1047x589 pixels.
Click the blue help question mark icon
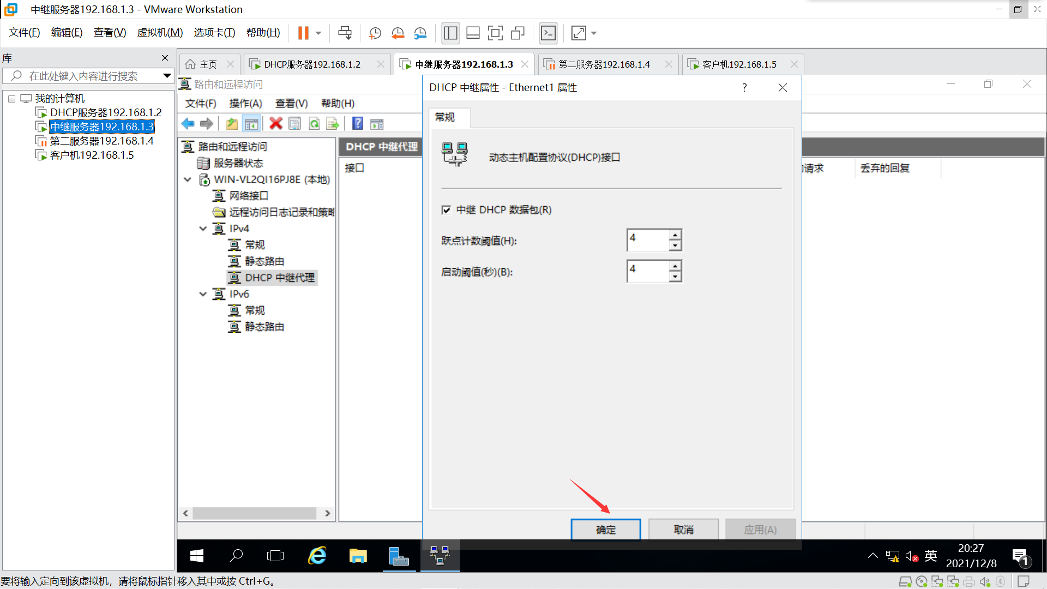[x=357, y=124]
